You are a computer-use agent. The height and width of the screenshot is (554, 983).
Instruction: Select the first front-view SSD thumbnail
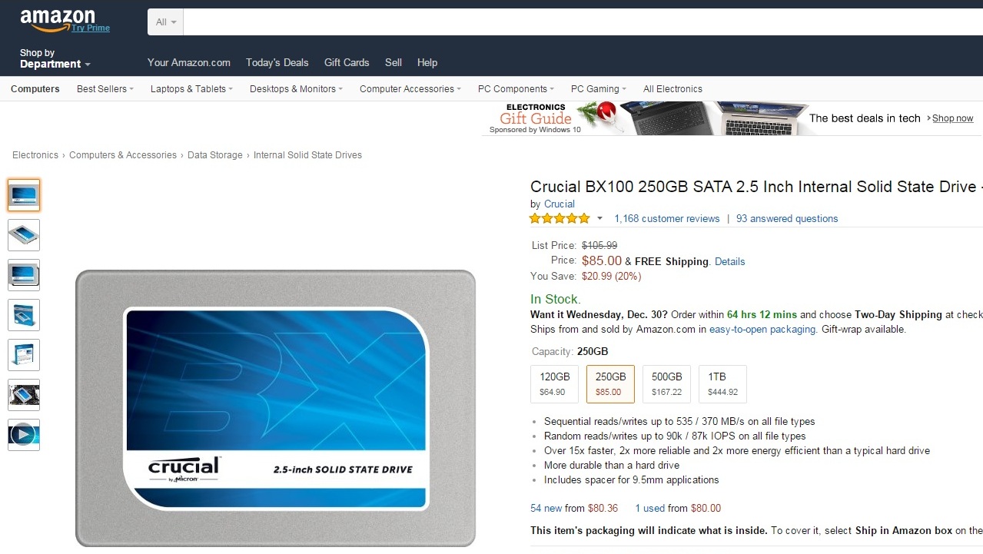[x=24, y=195]
